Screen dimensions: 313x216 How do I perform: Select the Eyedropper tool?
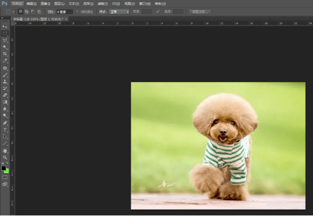coord(5,61)
